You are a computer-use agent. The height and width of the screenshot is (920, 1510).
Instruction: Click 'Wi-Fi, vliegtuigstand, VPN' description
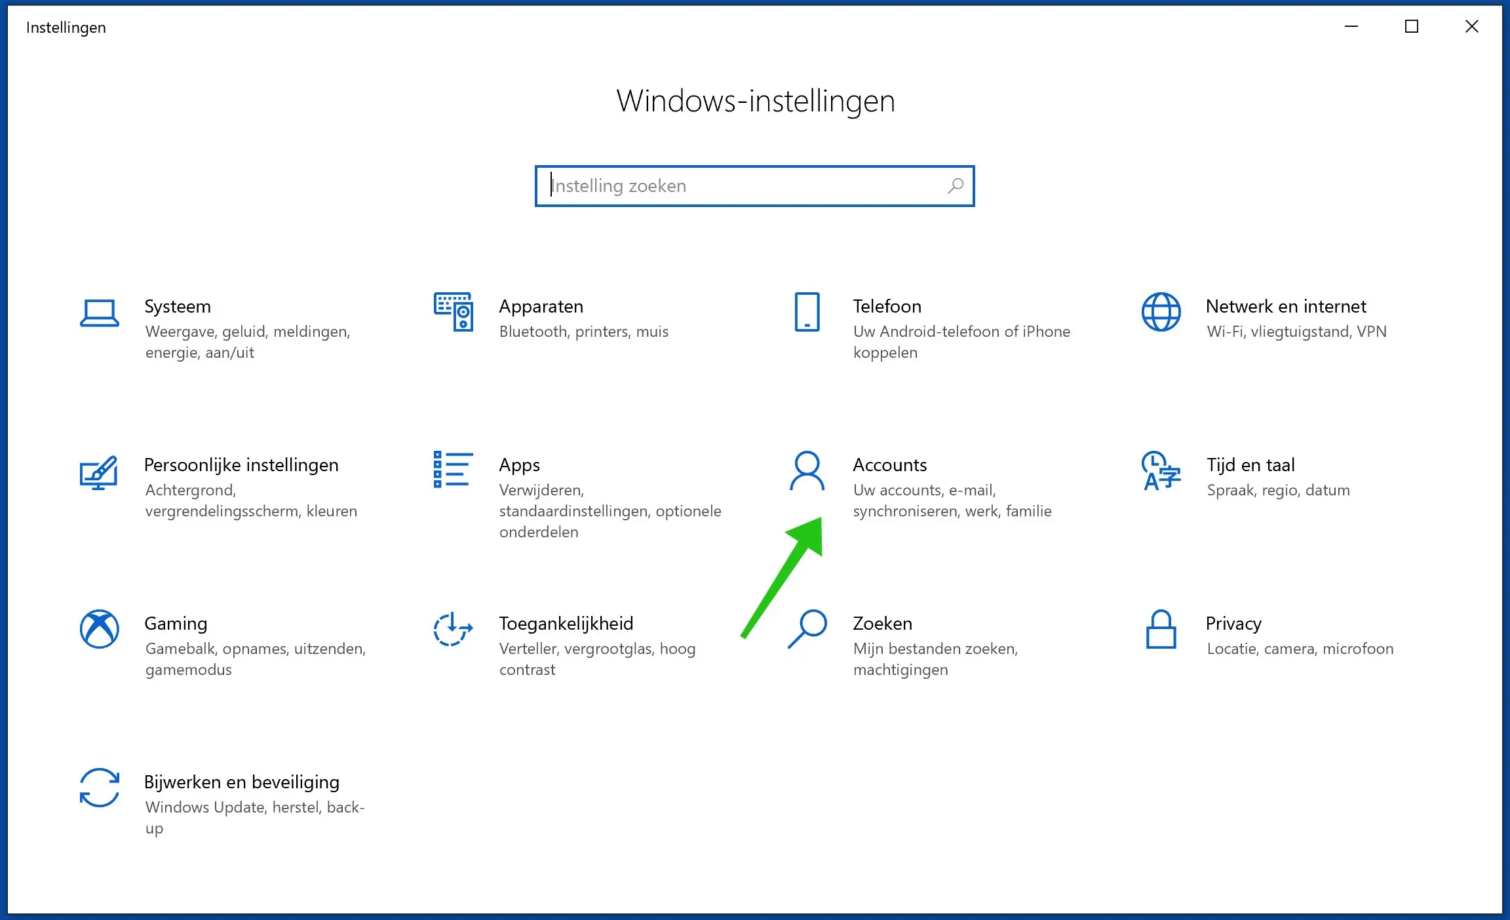[1296, 332]
